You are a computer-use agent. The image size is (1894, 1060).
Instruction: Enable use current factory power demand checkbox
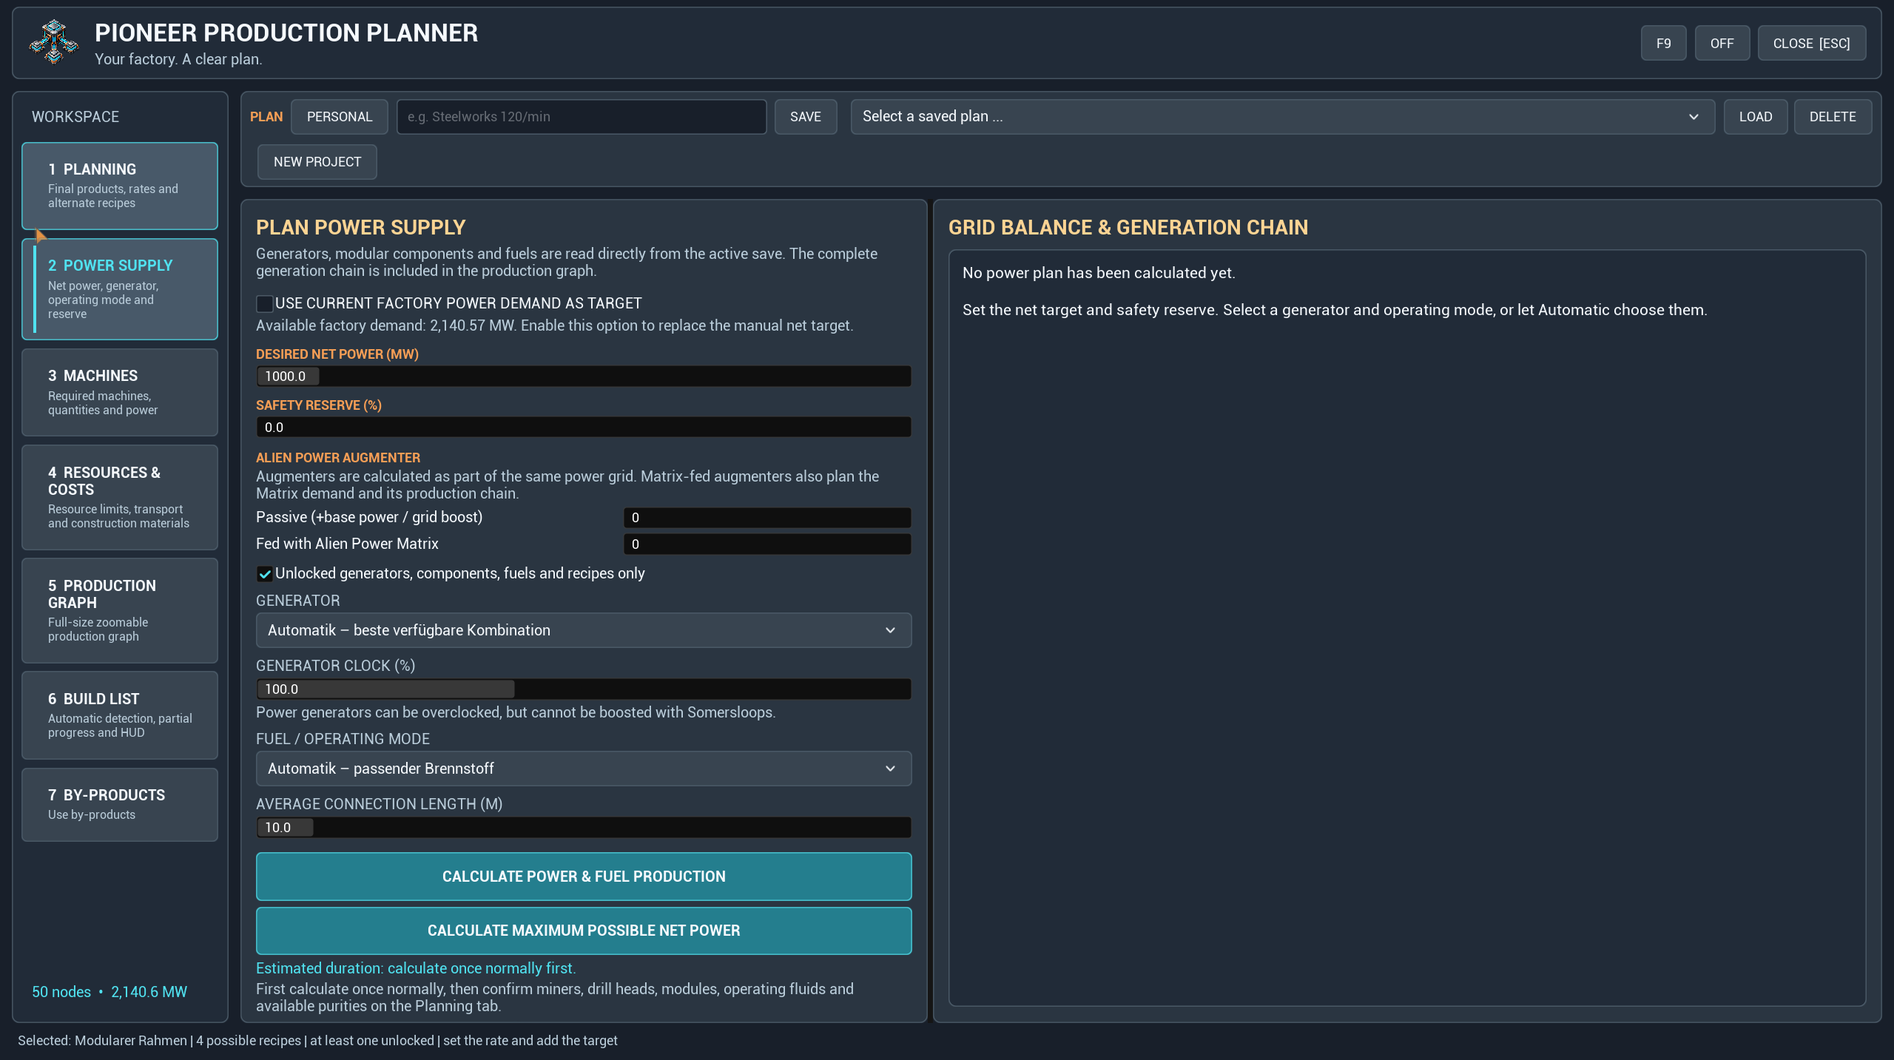click(x=264, y=303)
